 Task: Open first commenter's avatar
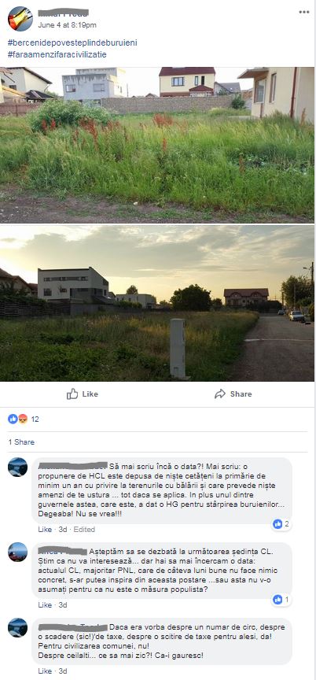click(18, 467)
